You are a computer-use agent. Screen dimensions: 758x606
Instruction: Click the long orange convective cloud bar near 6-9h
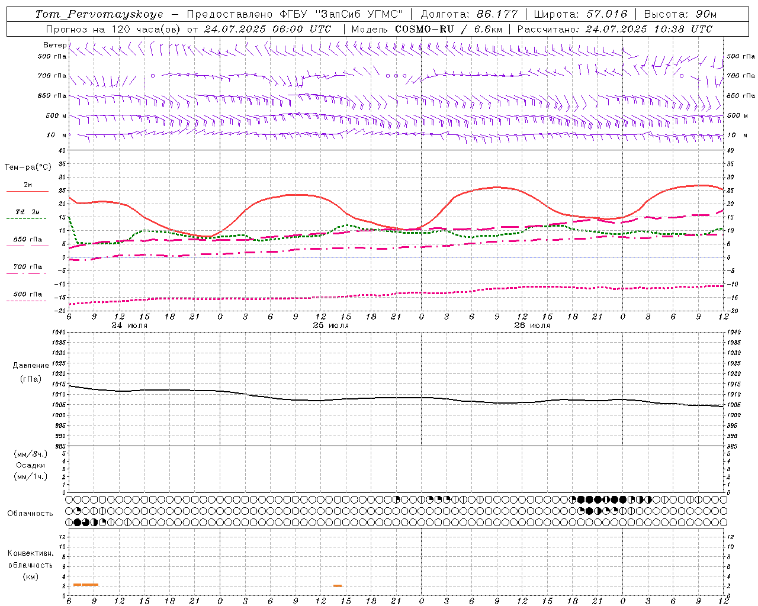coord(85,585)
